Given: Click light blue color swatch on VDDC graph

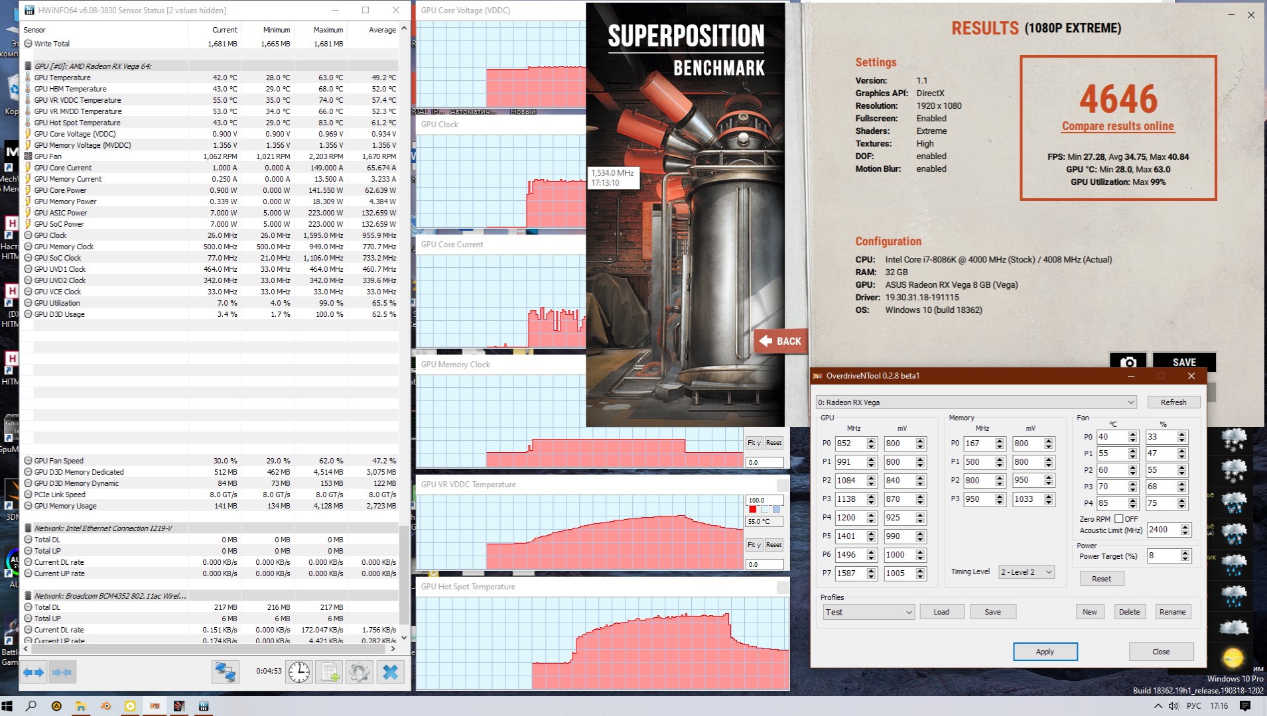Looking at the screenshot, I should [x=764, y=509].
